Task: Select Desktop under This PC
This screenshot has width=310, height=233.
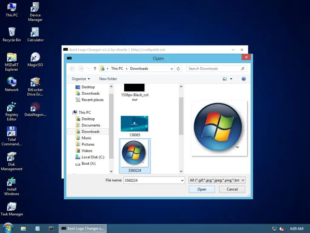Action: coord(85,119)
